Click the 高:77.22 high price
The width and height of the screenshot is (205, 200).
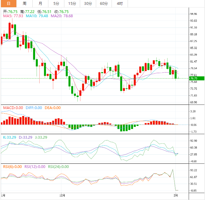[27, 12]
